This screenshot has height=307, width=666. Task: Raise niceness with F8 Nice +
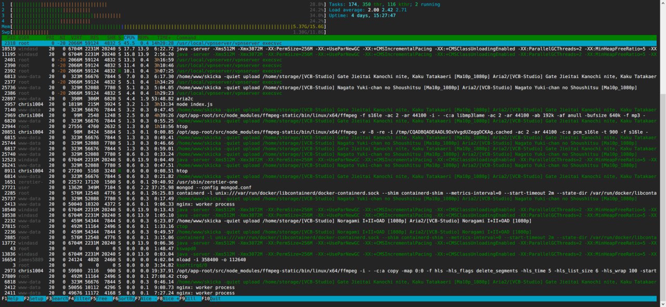[168, 299]
